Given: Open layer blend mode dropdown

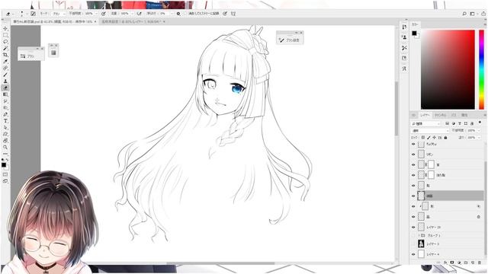Looking at the screenshot, I should click(430, 131).
